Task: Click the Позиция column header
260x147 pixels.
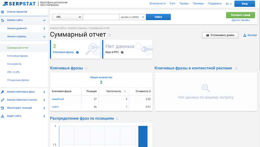Action: coord(91,91)
